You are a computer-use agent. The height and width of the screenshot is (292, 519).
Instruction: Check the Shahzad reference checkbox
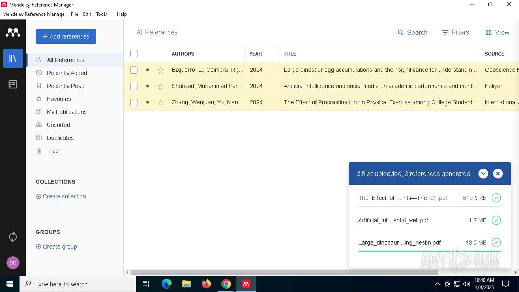click(134, 86)
